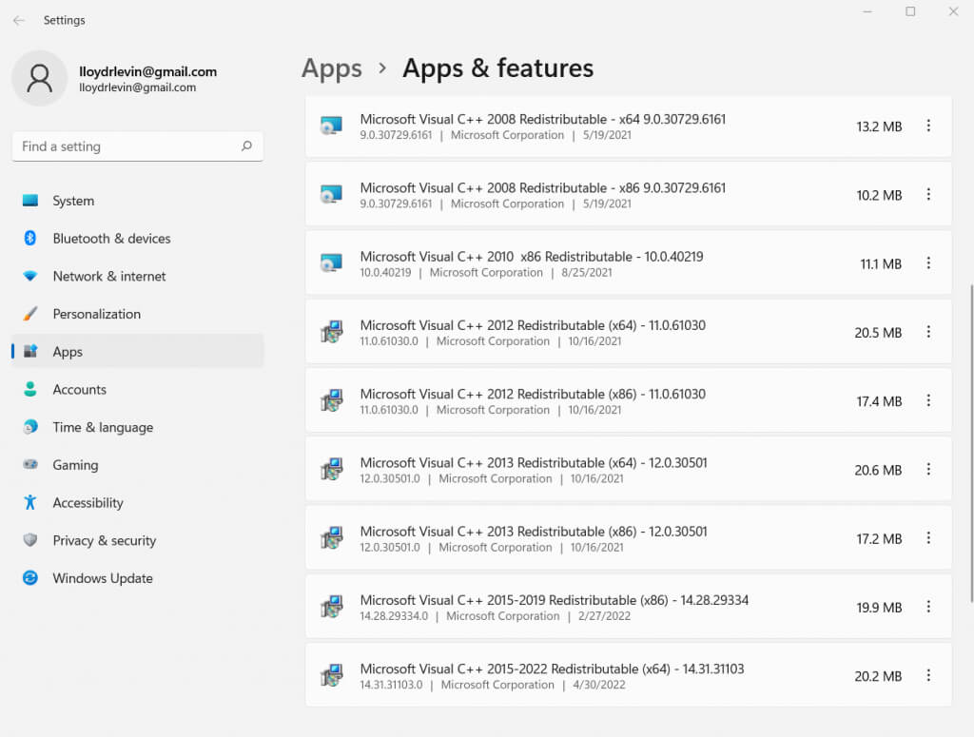Click the back arrow in Settings header

(x=19, y=20)
